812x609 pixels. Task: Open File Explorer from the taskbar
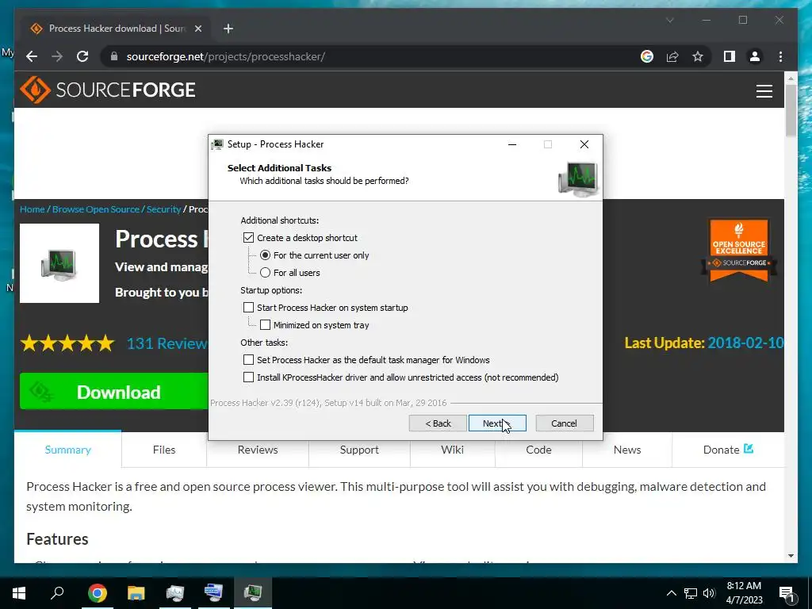(x=136, y=593)
